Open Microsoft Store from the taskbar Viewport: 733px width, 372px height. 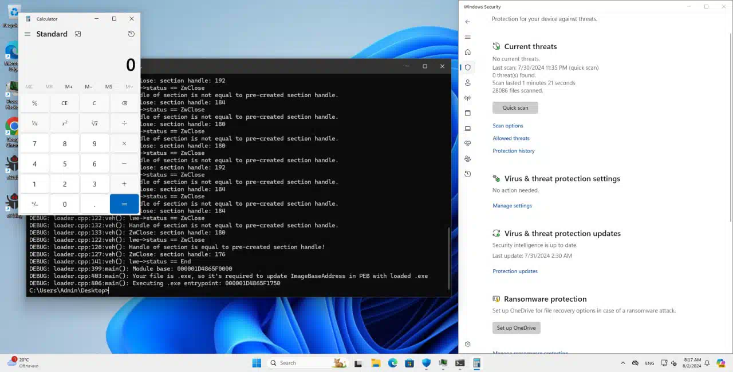click(409, 363)
